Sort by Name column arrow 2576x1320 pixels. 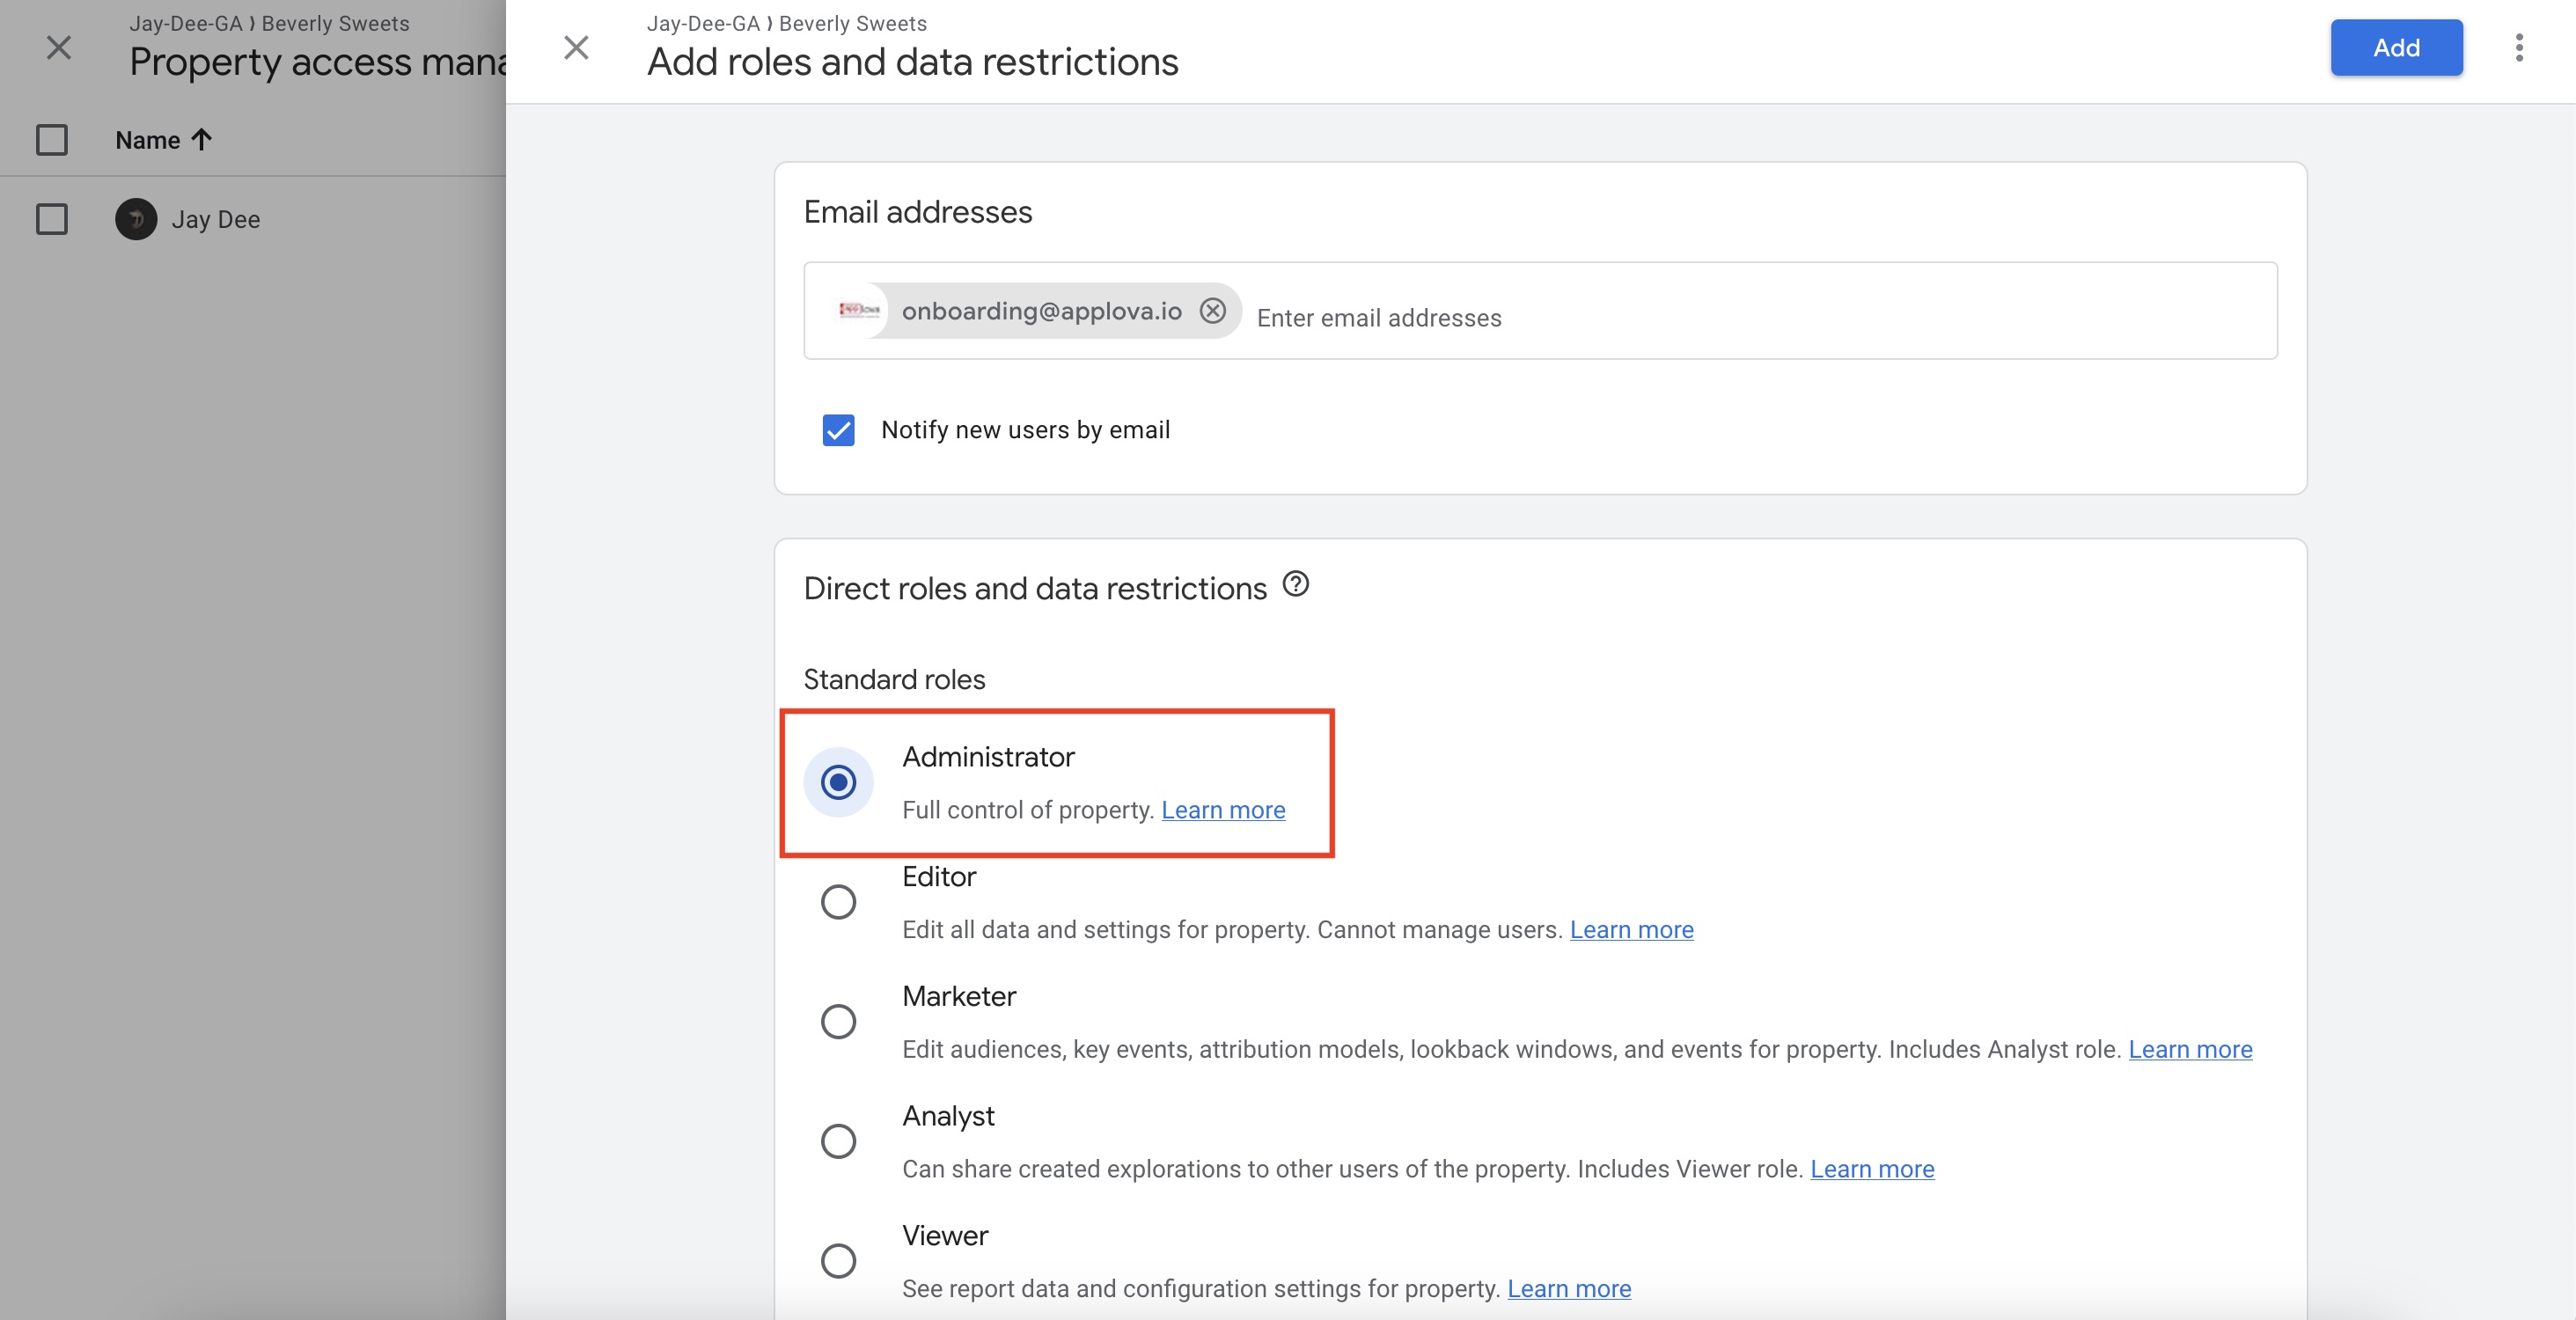[x=201, y=140]
